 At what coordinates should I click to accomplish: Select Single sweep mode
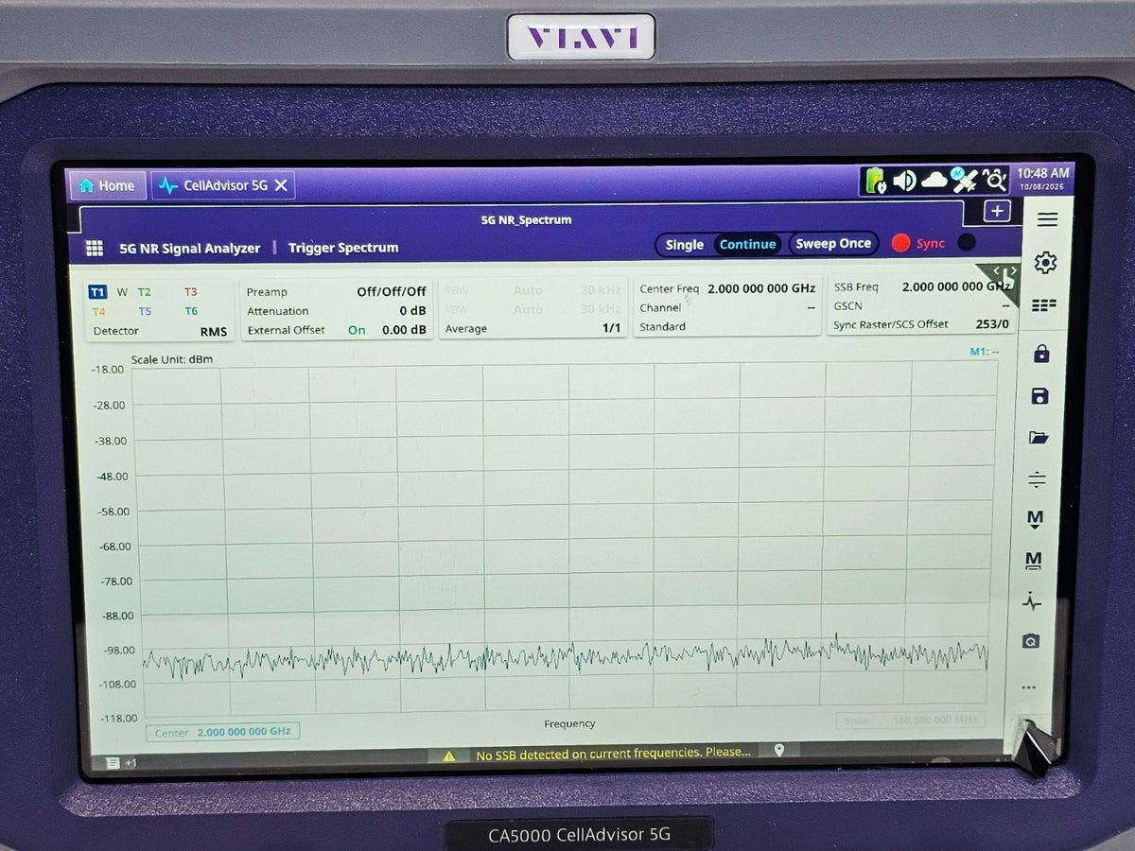tap(684, 244)
